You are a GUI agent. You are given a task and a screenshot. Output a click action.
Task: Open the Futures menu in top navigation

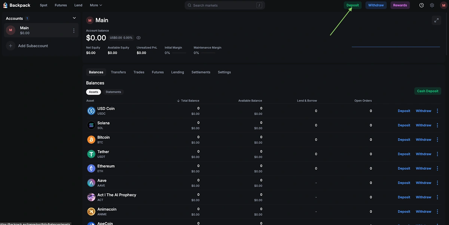click(x=61, y=5)
